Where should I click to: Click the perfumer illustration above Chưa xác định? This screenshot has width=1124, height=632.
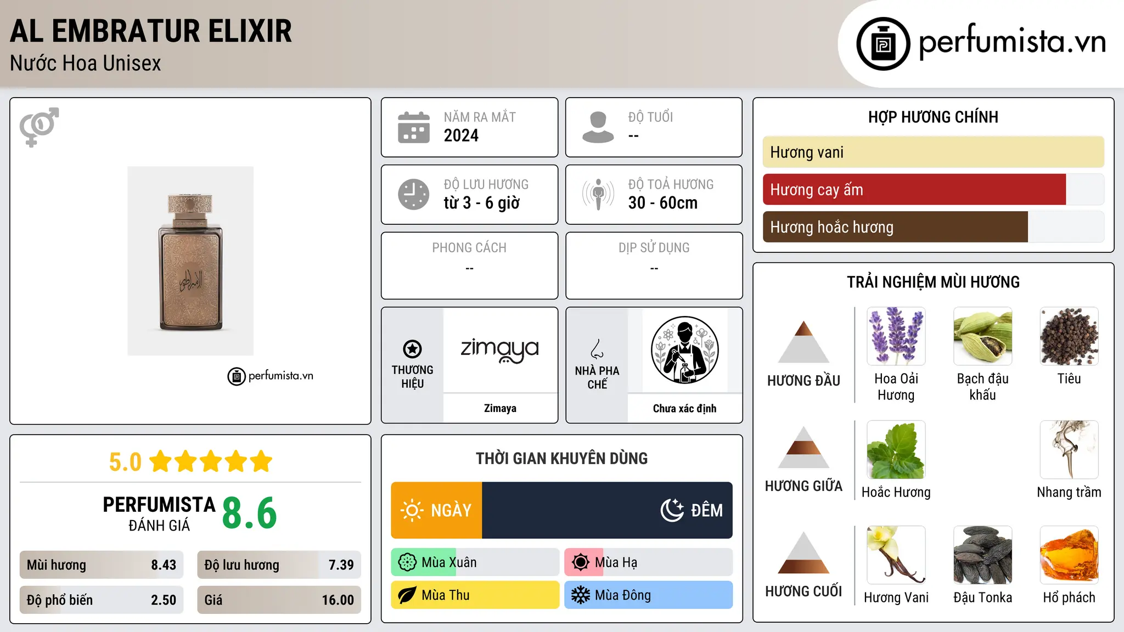(684, 350)
